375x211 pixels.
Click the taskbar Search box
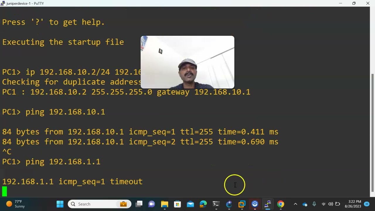pos(100,204)
